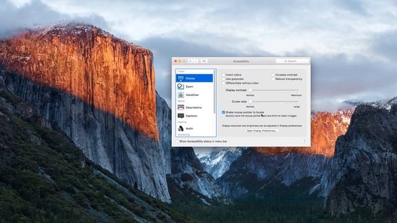Enable Increase contrast checkbox
Image resolution: width=397 pixels, height=223 pixels.
(273, 75)
